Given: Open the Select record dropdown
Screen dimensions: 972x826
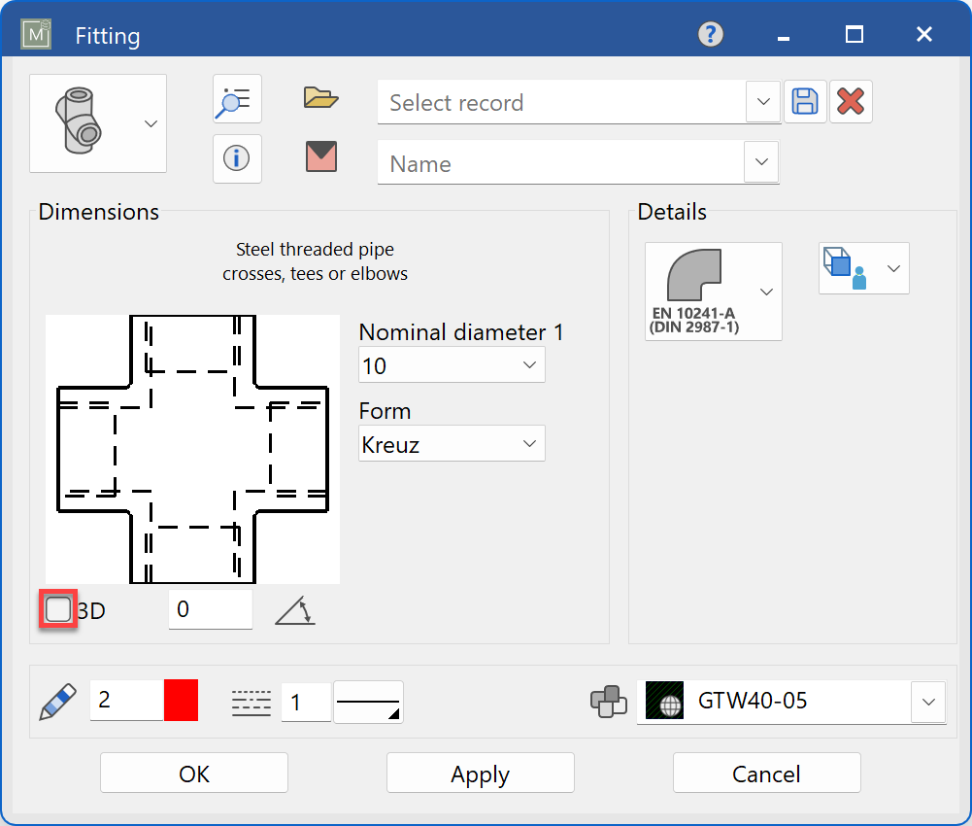Looking at the screenshot, I should point(763,101).
